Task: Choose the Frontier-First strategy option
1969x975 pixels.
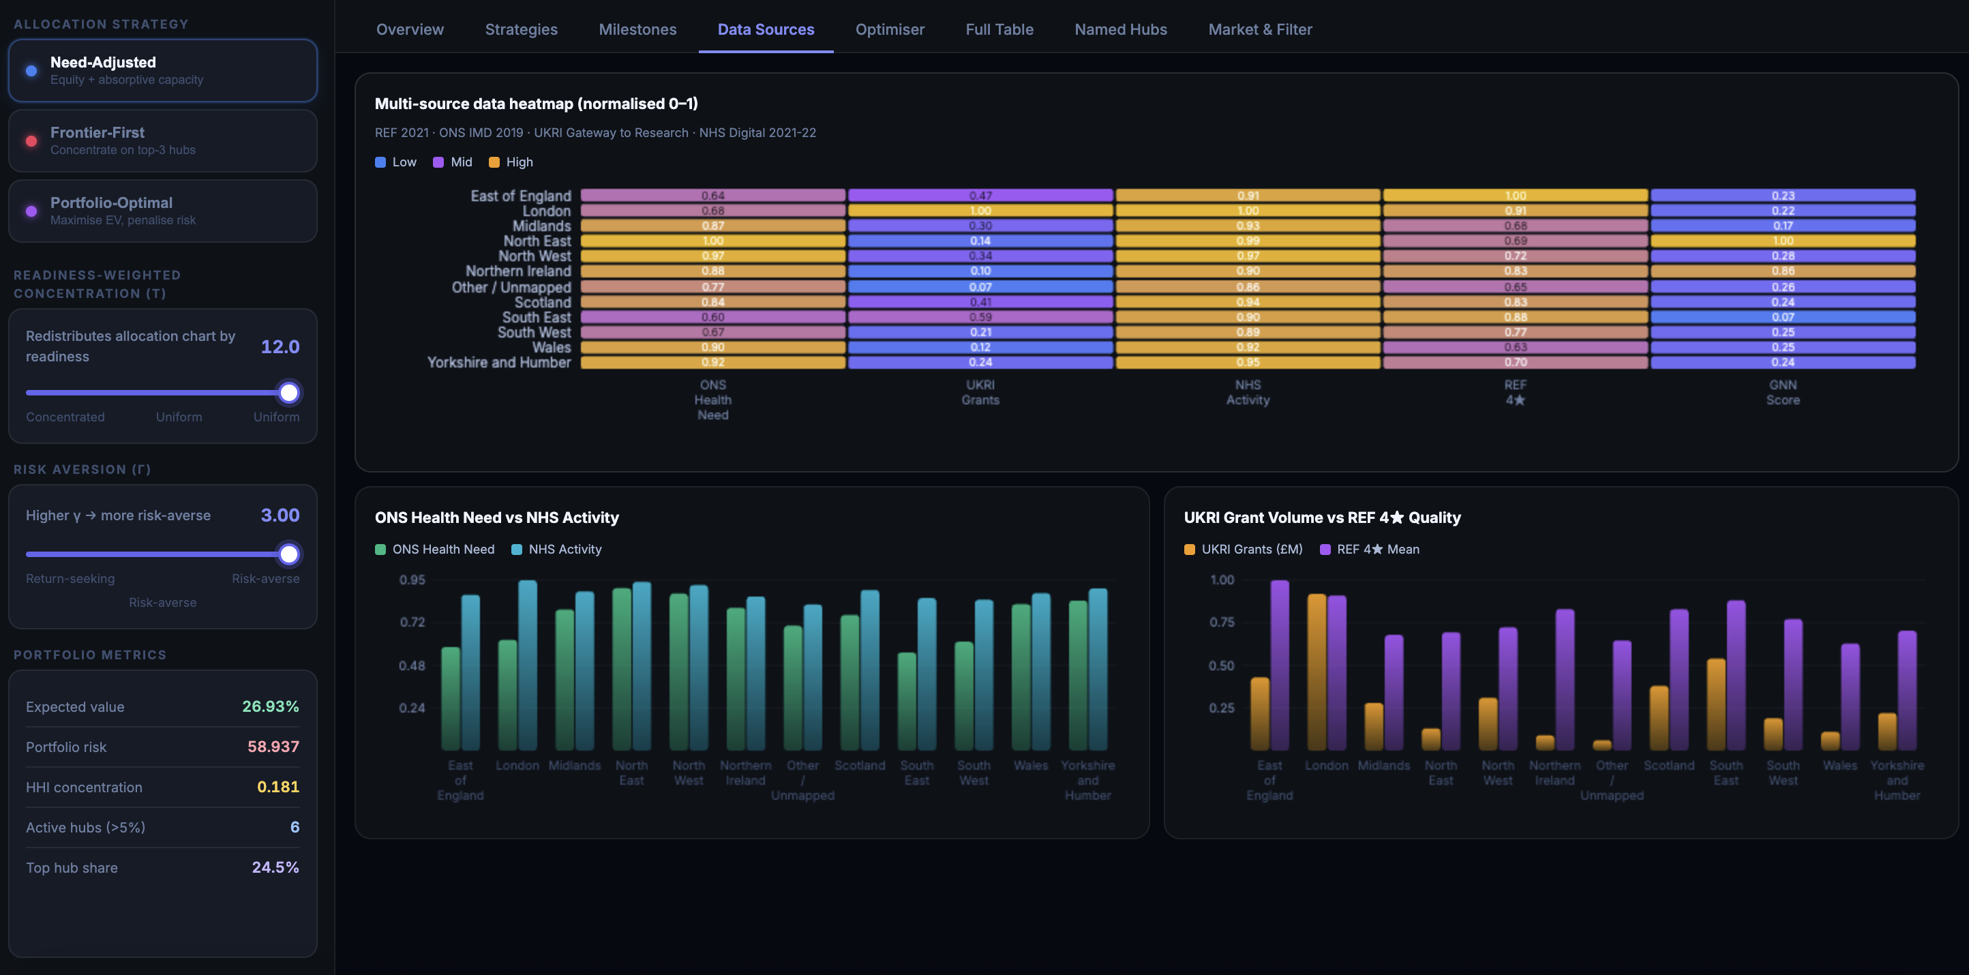Action: click(x=162, y=140)
